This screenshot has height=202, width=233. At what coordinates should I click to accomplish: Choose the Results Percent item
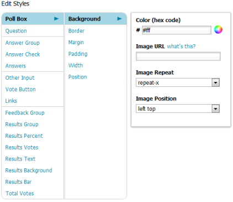[x=24, y=136]
